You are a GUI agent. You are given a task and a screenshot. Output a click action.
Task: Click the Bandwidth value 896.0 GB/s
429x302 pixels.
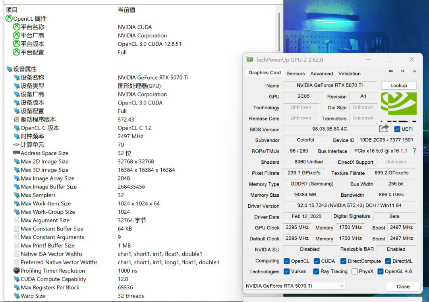coord(391,195)
